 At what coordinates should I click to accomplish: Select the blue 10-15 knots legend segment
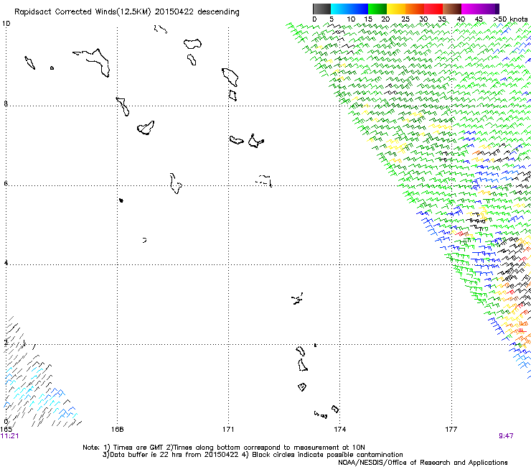359,9
